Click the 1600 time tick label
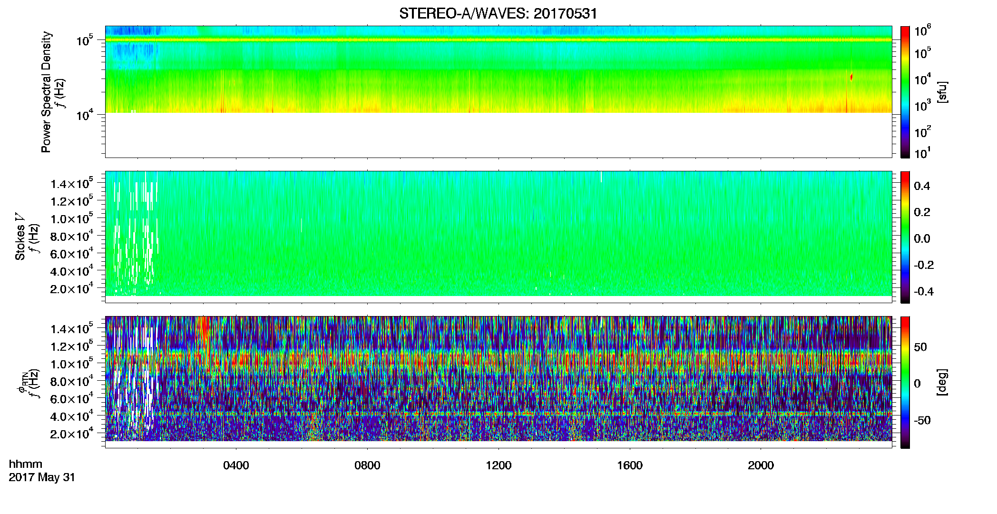Image resolution: width=997 pixels, height=514 pixels. coord(630,465)
